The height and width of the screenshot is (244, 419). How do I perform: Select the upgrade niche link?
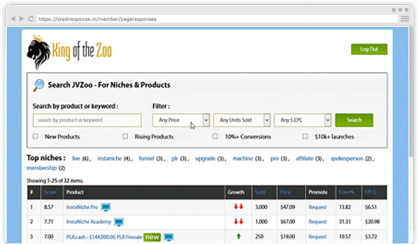[205, 158]
